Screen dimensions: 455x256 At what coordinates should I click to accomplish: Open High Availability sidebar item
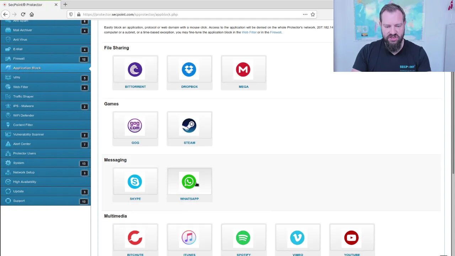45,182
